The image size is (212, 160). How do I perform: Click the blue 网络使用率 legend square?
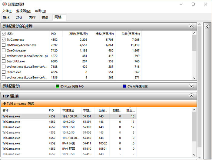[x=124, y=86]
